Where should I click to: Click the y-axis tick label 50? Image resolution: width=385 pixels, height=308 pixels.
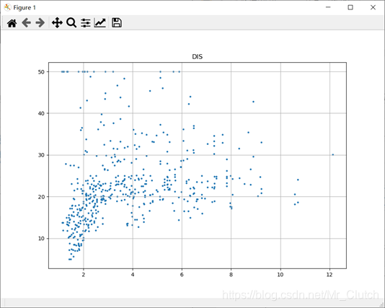click(x=41, y=71)
